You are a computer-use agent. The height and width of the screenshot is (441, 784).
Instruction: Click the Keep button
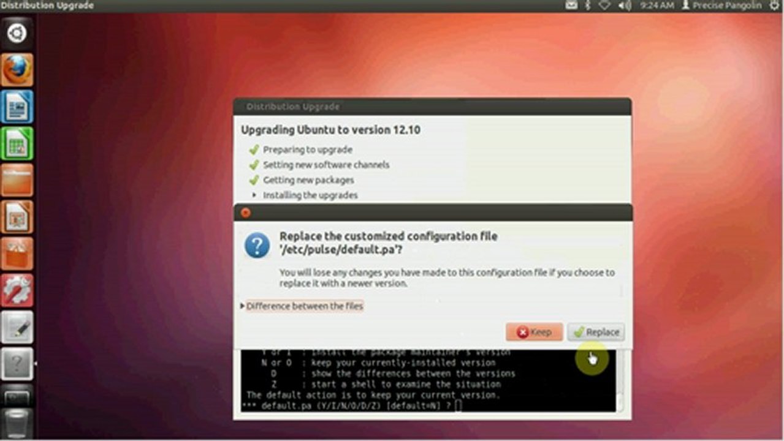tap(534, 332)
